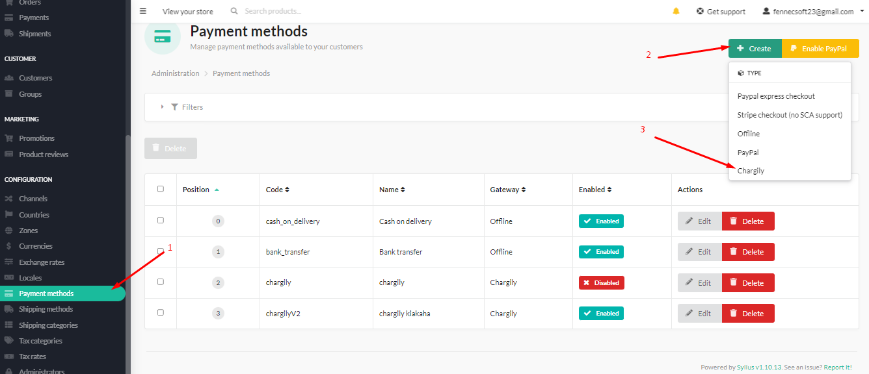869x374 pixels.
Task: Click the Enable PayPal button
Action: pos(820,49)
